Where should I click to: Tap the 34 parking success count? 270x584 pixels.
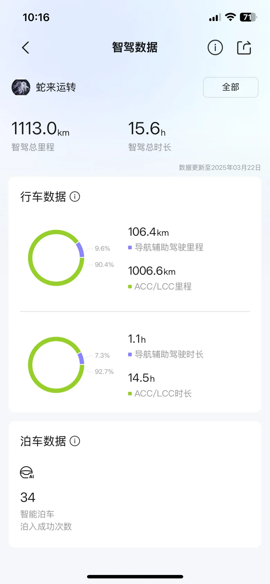tap(28, 498)
